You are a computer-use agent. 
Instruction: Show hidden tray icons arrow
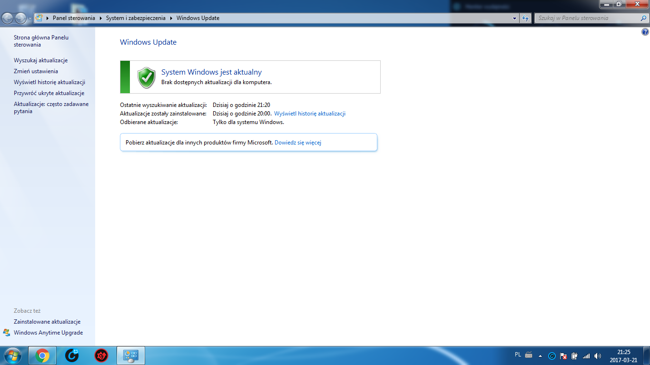point(540,356)
